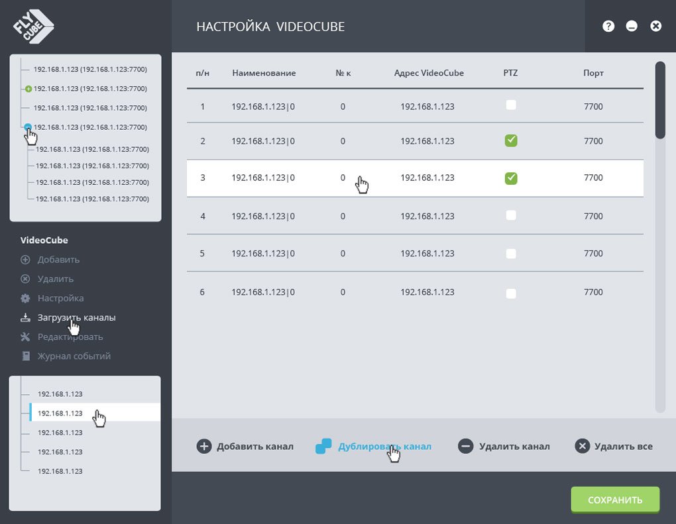
Task: Click the minus icon of Удалить канал
Action: [466, 446]
